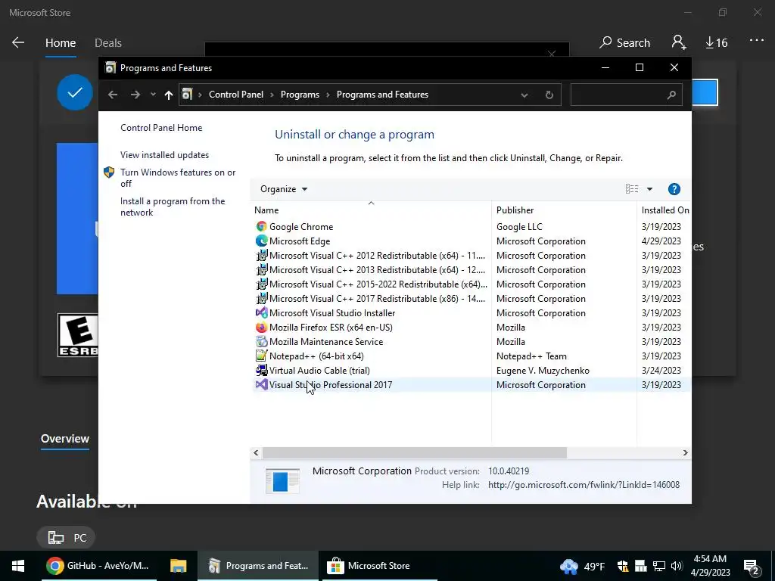Open File Explorer from taskbar
The image size is (775, 581).
[x=179, y=566]
